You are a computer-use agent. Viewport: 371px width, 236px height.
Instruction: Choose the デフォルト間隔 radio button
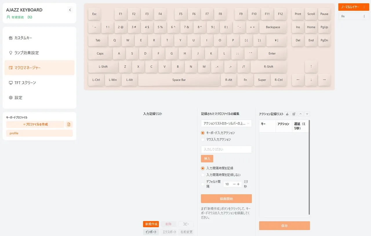(203, 184)
